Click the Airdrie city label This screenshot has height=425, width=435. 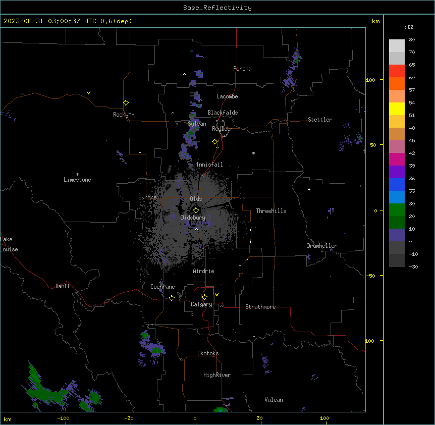point(203,271)
